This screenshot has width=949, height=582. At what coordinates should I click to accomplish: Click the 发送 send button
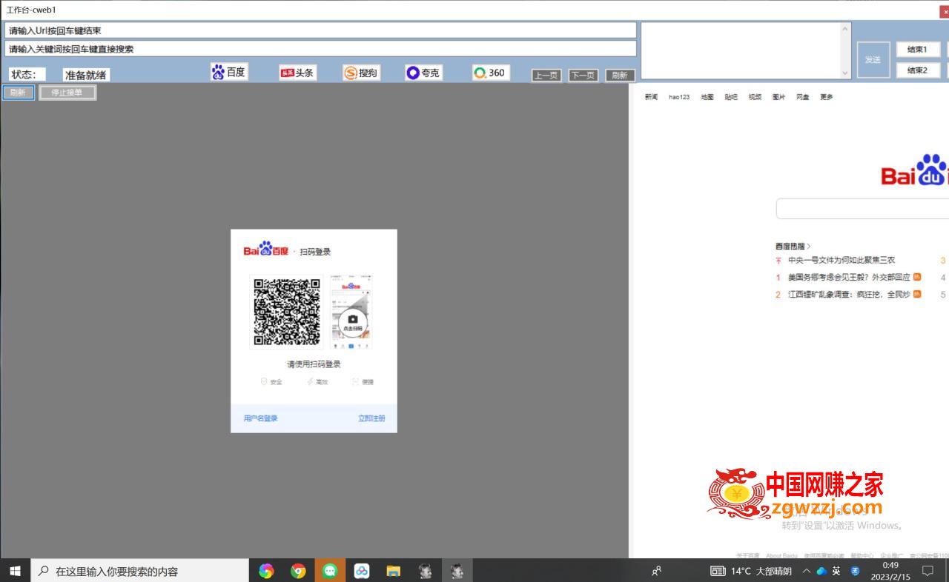click(873, 59)
